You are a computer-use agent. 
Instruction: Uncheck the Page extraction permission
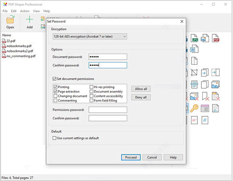click(55, 91)
